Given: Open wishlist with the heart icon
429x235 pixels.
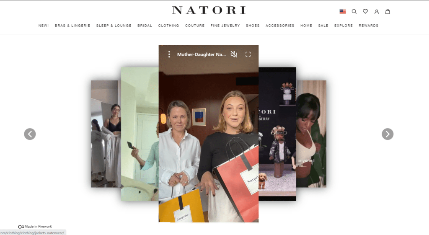Looking at the screenshot, I should tap(365, 11).
